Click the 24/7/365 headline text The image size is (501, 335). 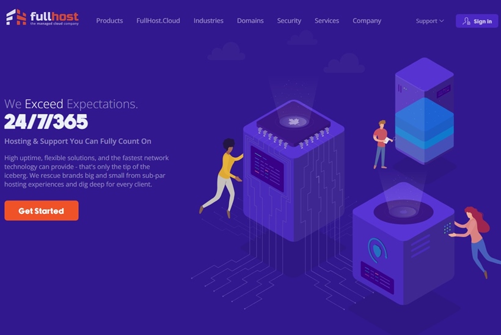(x=46, y=122)
